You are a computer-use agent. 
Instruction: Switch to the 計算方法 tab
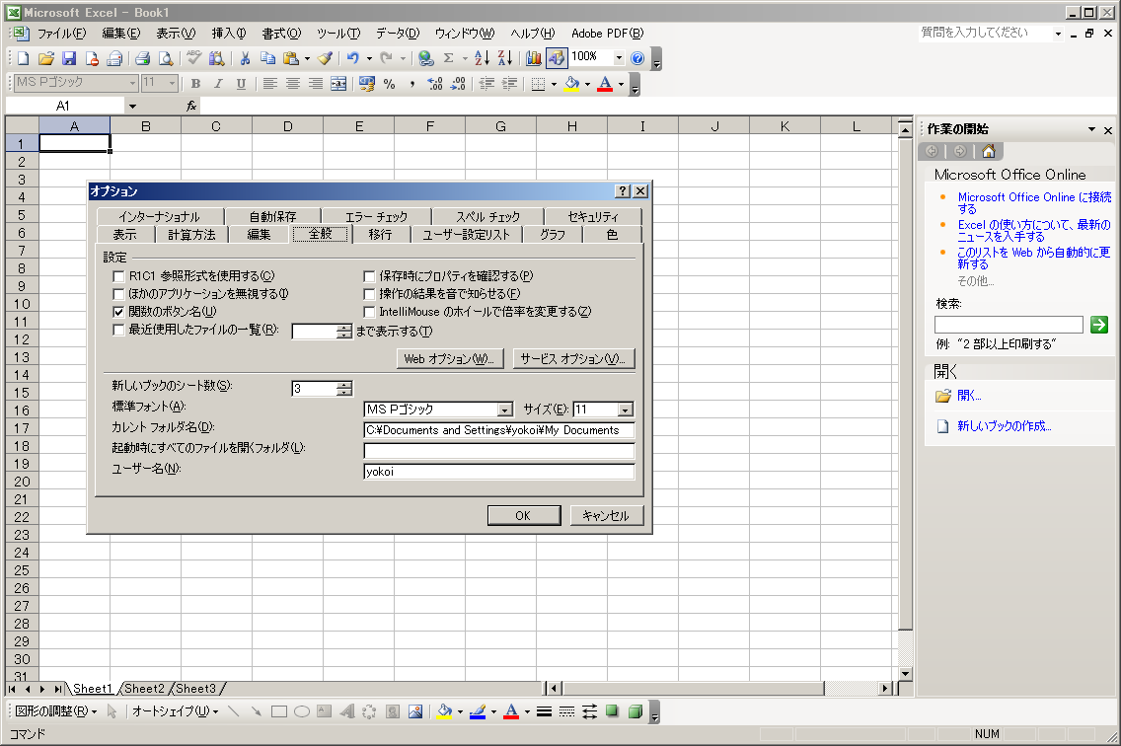pos(191,234)
